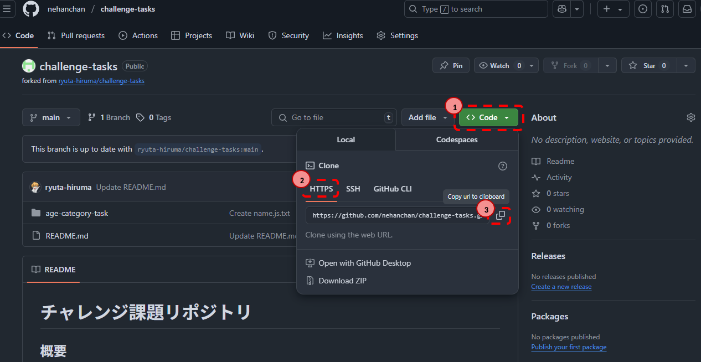Open the Create name.js.txt commit message
This screenshot has height=362, width=701.
pyautogui.click(x=260, y=213)
